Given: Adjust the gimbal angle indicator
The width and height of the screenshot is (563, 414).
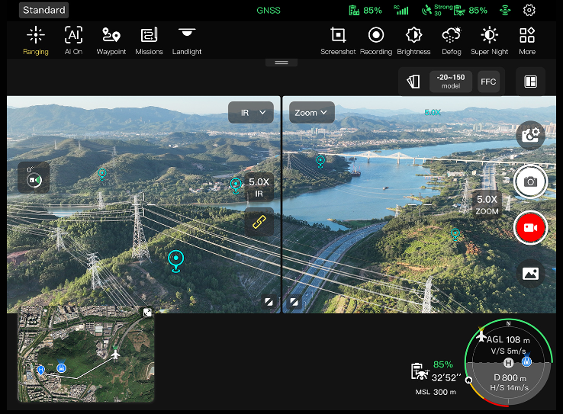Looking at the screenshot, I should point(34,177).
